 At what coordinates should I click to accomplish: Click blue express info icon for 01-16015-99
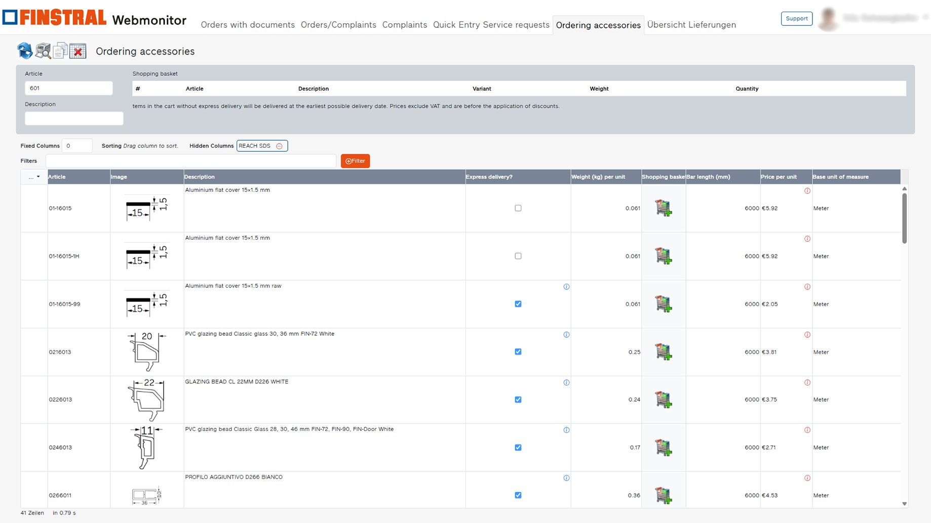click(x=566, y=287)
